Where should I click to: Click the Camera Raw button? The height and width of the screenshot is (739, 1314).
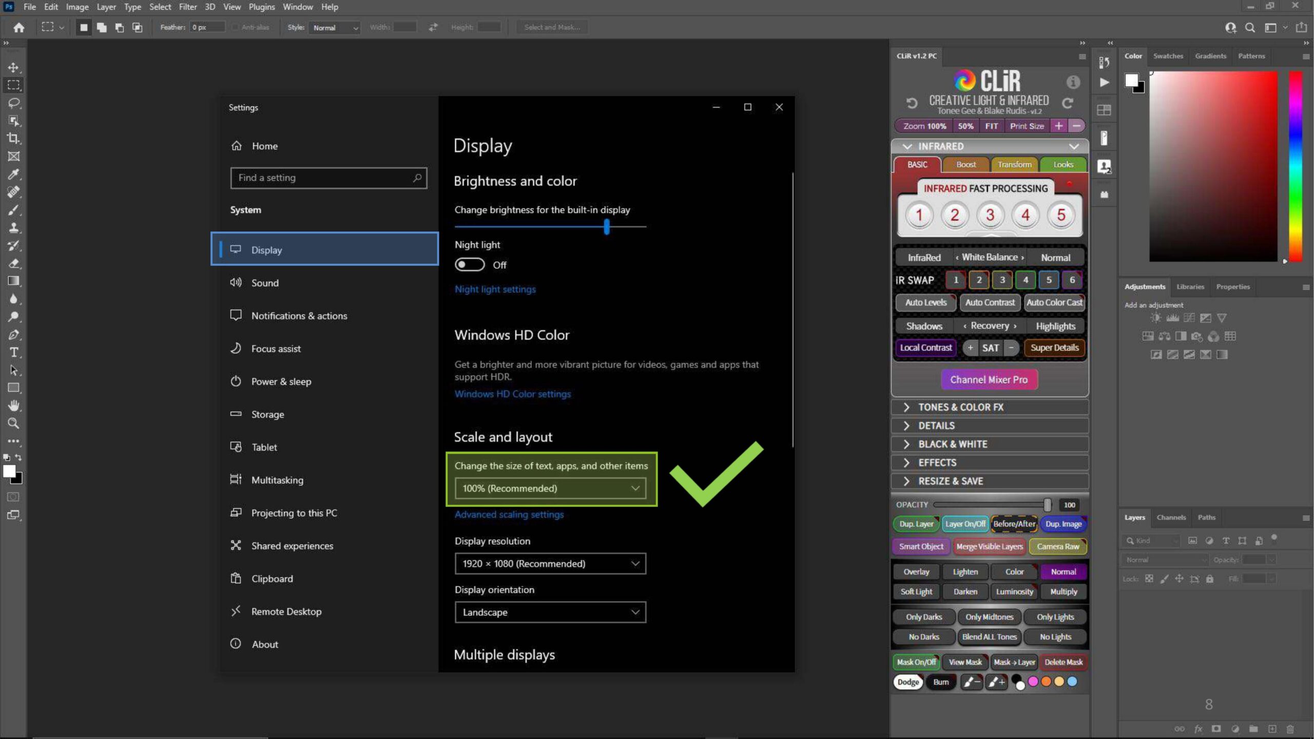click(1058, 546)
